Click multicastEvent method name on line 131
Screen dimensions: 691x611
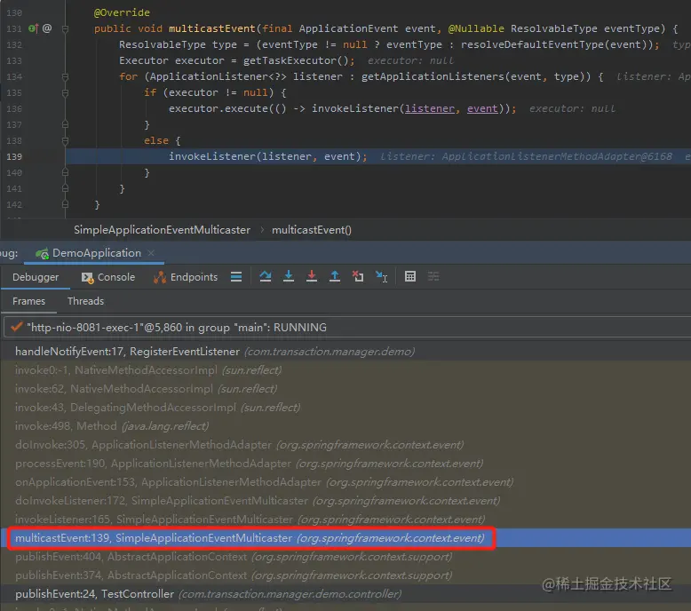[212, 28]
